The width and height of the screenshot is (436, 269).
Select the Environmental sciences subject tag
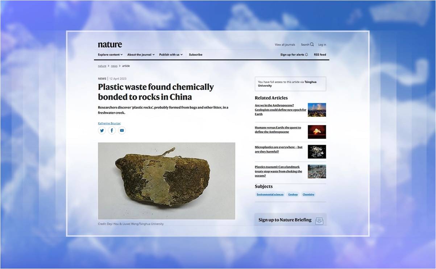[270, 194]
